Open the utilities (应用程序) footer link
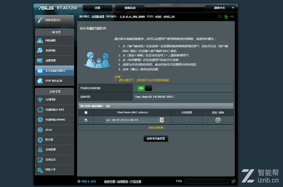 tap(123, 181)
